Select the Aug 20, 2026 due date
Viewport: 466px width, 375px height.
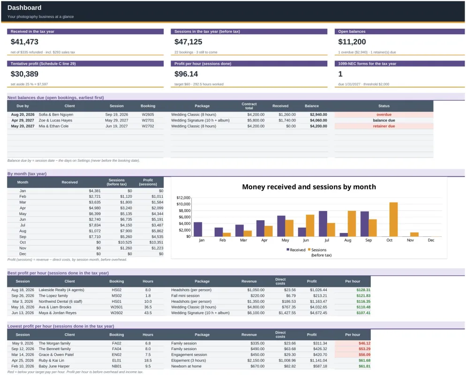(x=23, y=114)
